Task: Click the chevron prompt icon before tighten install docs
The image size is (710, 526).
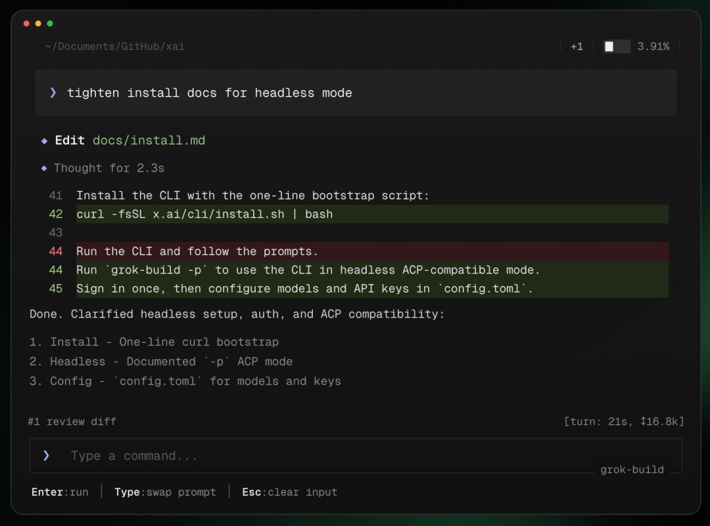Action: tap(53, 93)
